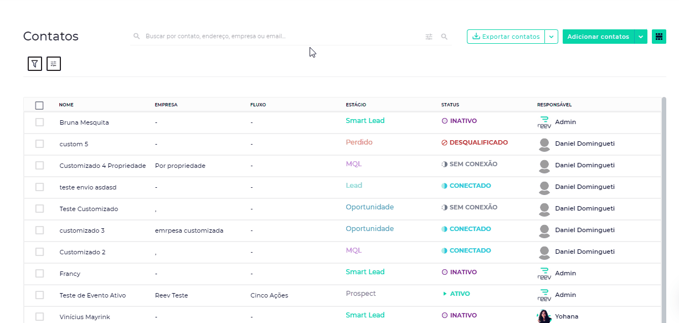
Task: Click Reev Admin logo in Bruna's row
Action: coord(544,122)
